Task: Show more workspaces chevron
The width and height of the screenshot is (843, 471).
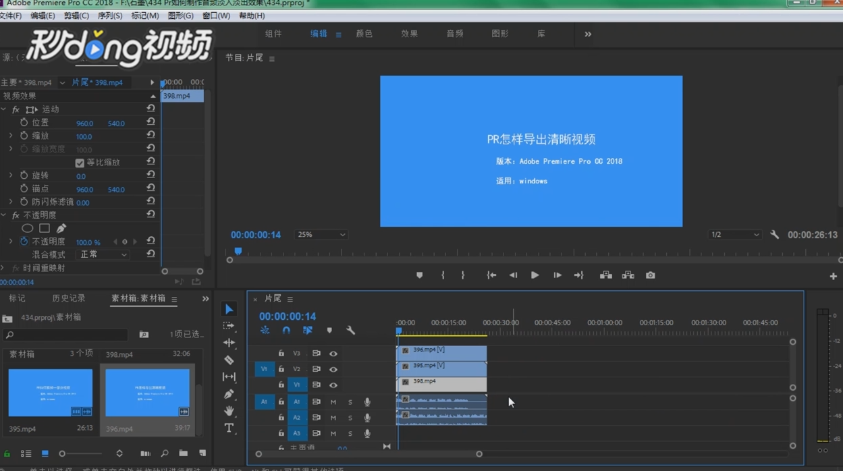Action: 588,34
